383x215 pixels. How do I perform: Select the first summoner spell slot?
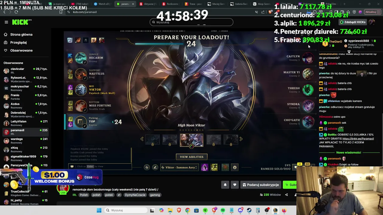pyautogui.click(x=205, y=168)
